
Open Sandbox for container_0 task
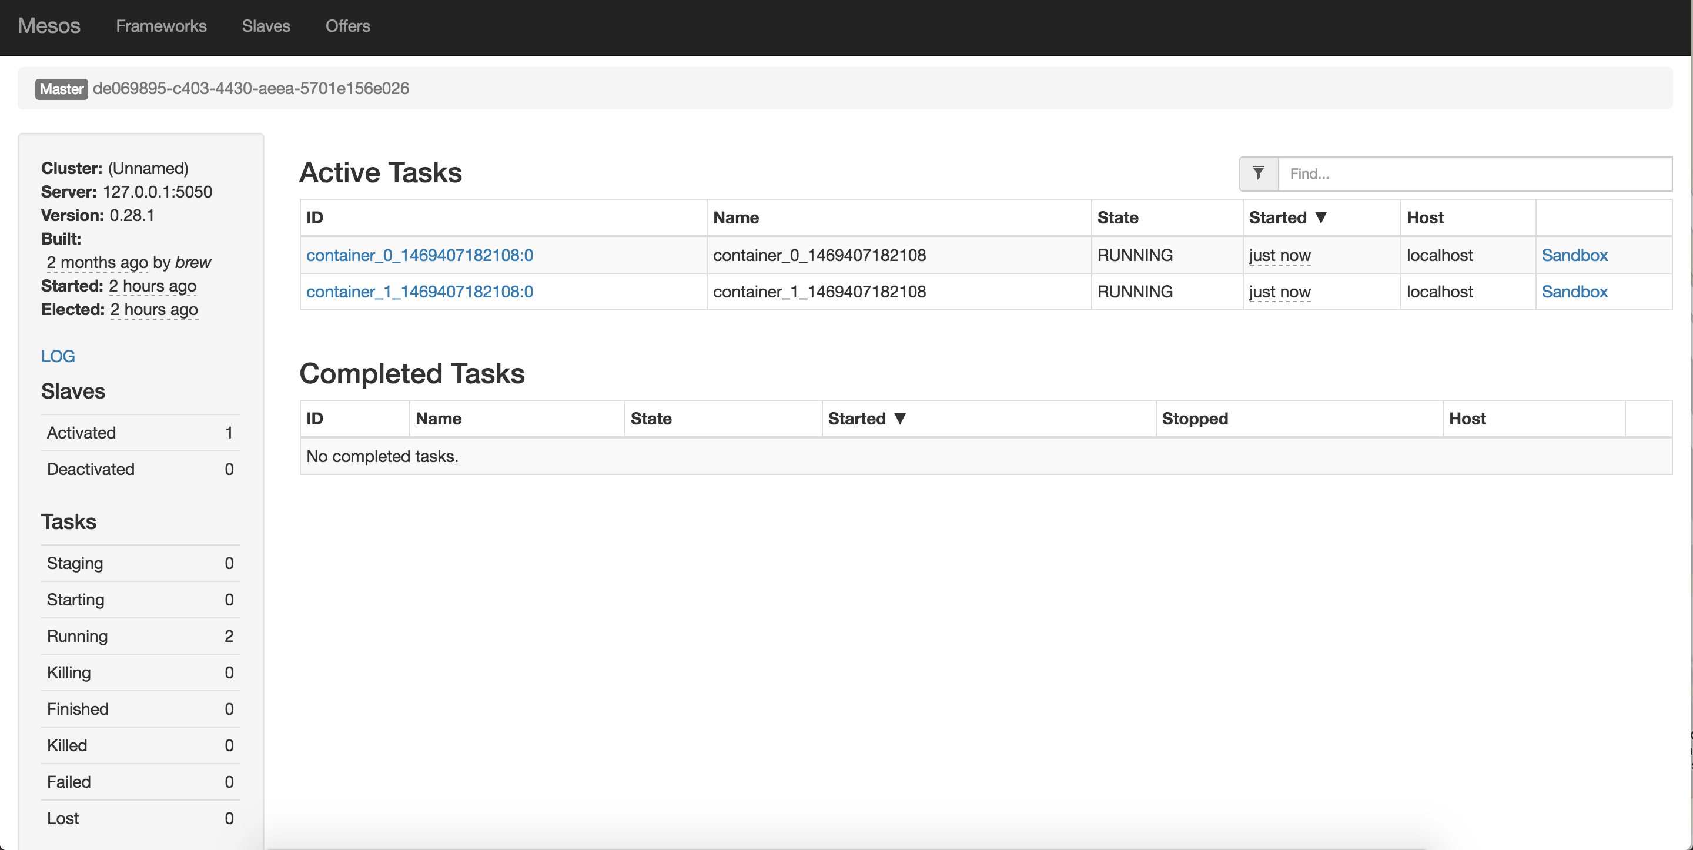(1575, 255)
